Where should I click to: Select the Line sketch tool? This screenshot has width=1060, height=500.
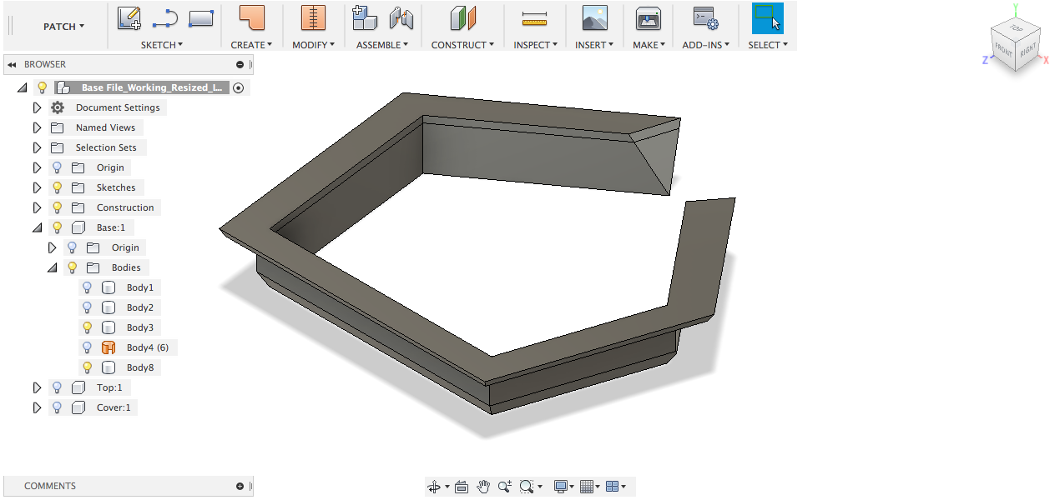(x=165, y=17)
